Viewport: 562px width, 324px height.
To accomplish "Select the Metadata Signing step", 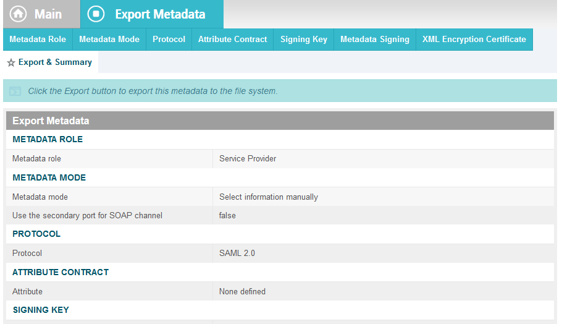I will 375,40.
